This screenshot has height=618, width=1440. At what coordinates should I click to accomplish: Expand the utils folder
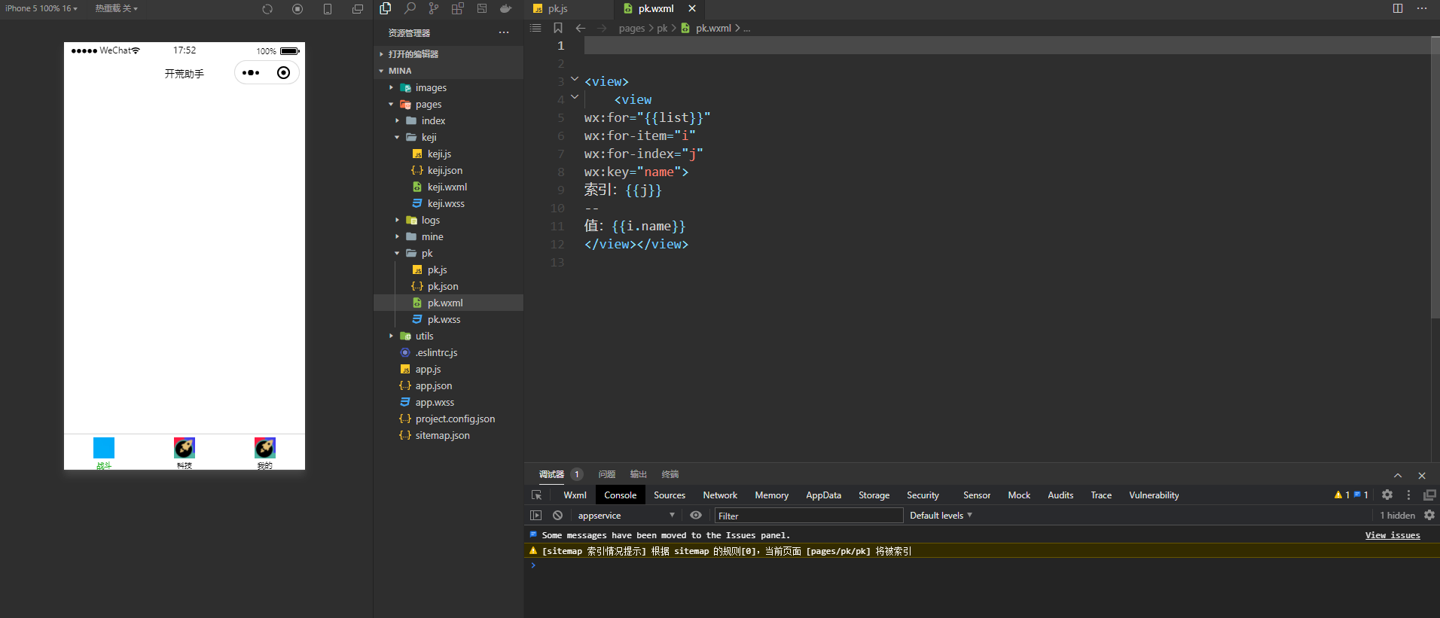coord(391,336)
